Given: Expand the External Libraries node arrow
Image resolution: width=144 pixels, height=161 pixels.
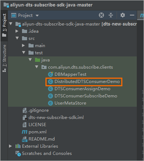Looking at the screenshot, I should point(10,146).
